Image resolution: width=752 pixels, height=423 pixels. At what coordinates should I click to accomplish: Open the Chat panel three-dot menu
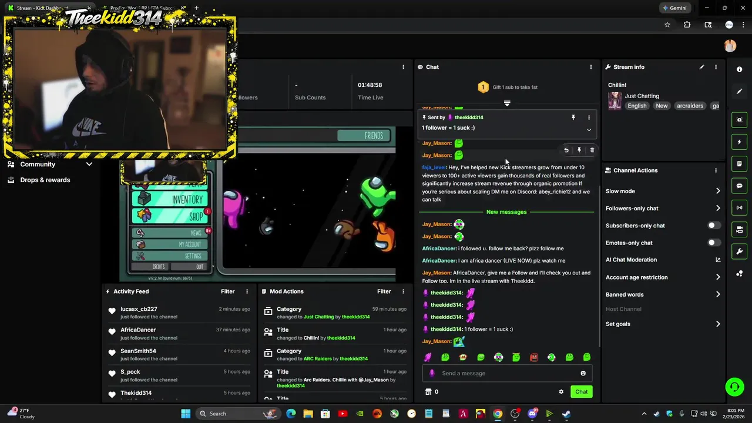point(590,67)
